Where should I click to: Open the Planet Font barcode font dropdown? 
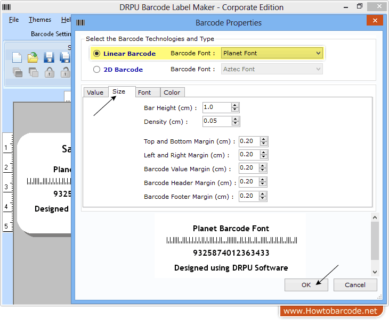pyautogui.click(x=272, y=53)
